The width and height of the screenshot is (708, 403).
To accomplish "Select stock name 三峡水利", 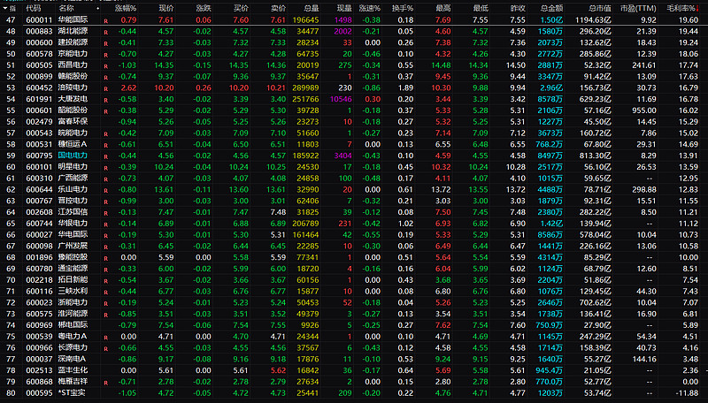I will pos(73,292).
